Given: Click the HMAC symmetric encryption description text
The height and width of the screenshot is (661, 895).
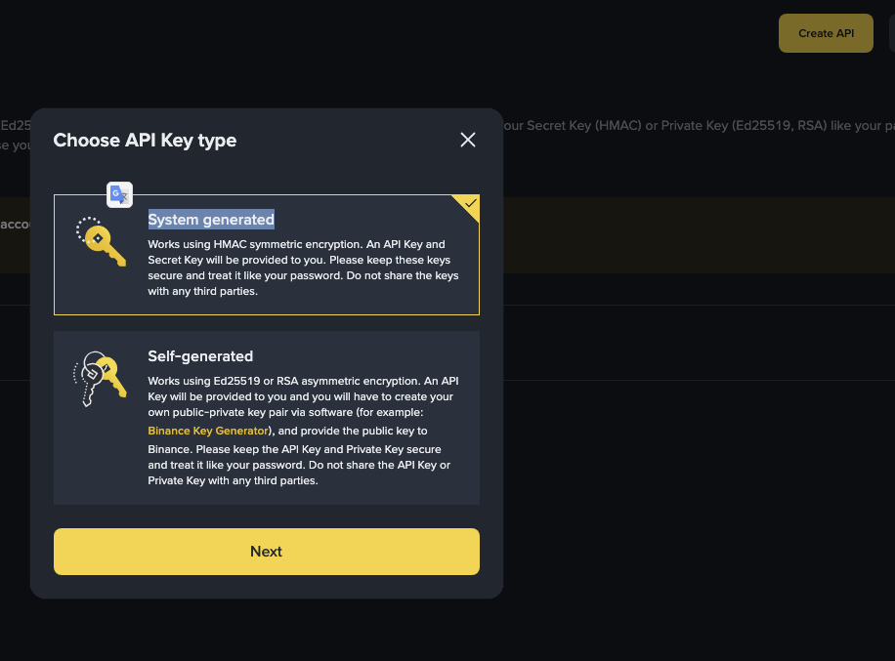Looking at the screenshot, I should coord(293,244).
